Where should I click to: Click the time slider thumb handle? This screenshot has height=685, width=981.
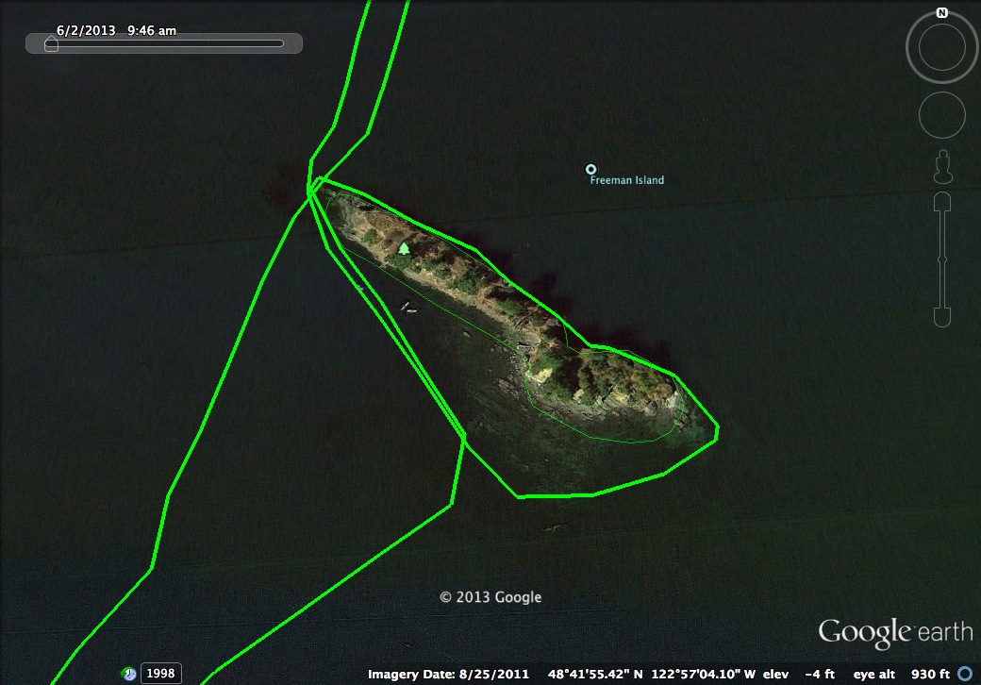51,43
